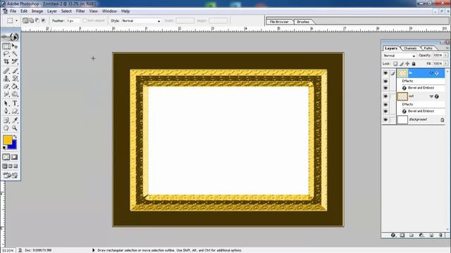Collapse effects list of the 'out' layer
451x253 pixels.
pyautogui.click(x=431, y=96)
